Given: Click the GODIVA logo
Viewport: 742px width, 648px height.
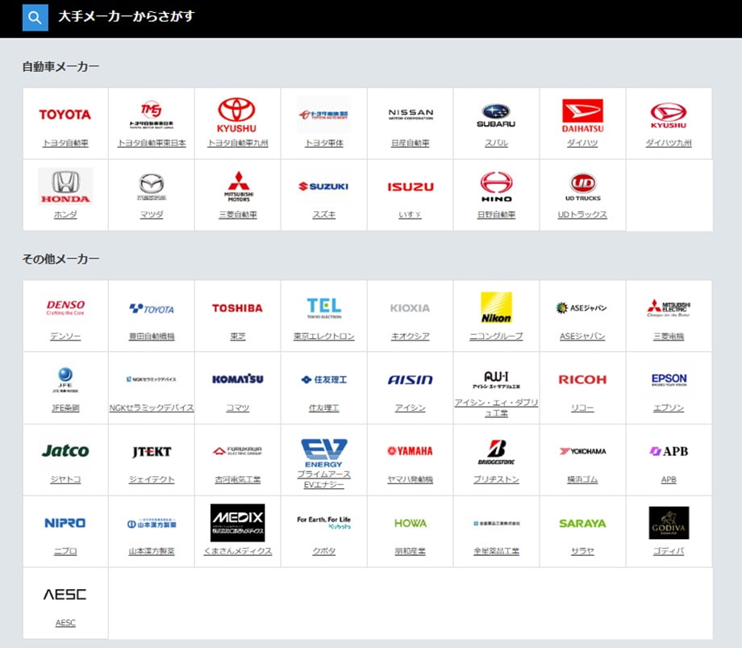Looking at the screenshot, I should click(x=669, y=523).
